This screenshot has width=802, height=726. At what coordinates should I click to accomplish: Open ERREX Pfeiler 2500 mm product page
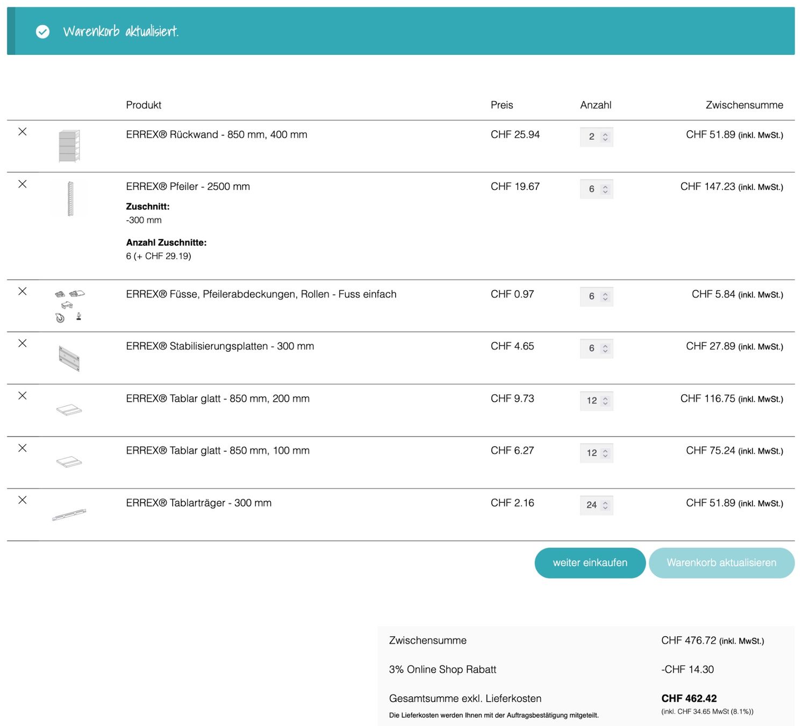pyautogui.click(x=188, y=187)
